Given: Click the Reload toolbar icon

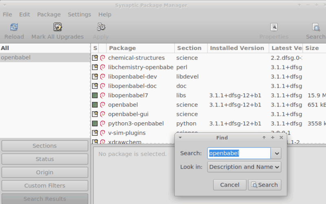Looking at the screenshot, I should point(14,27).
